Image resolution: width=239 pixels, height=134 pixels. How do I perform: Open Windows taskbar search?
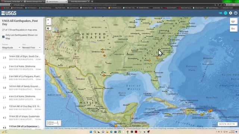click(95, 132)
